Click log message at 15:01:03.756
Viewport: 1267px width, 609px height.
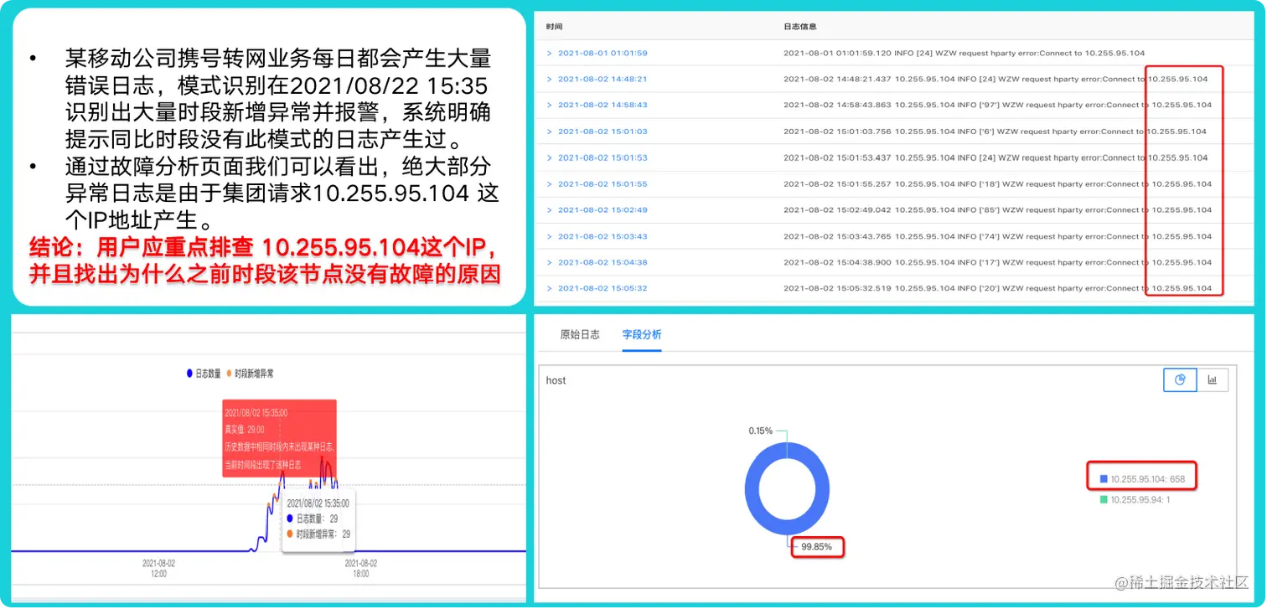pyautogui.click(x=995, y=132)
